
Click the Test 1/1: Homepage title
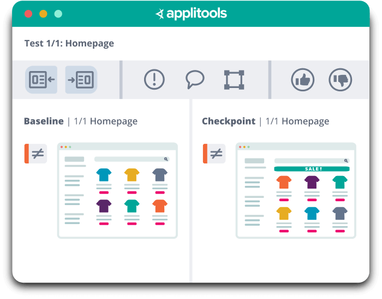click(69, 43)
